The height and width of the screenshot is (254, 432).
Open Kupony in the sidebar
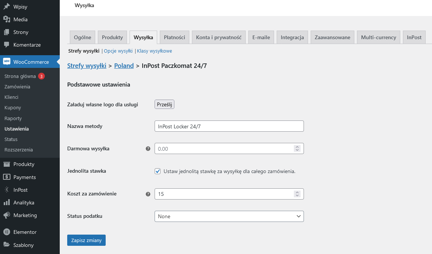13,107
